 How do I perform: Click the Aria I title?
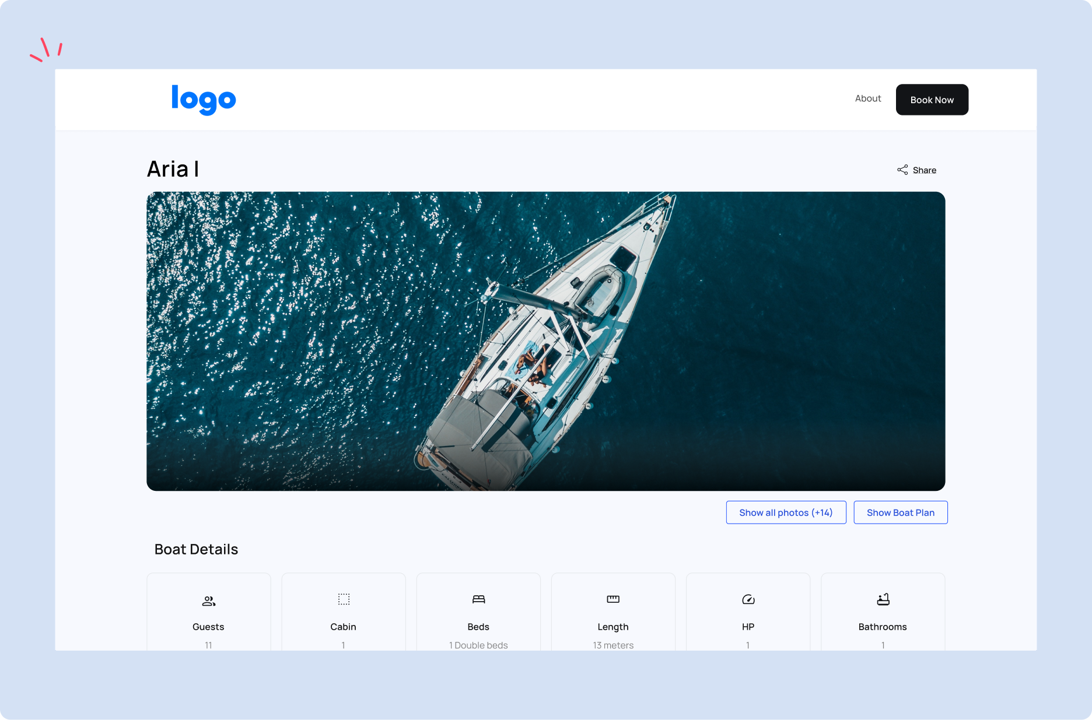[173, 169]
